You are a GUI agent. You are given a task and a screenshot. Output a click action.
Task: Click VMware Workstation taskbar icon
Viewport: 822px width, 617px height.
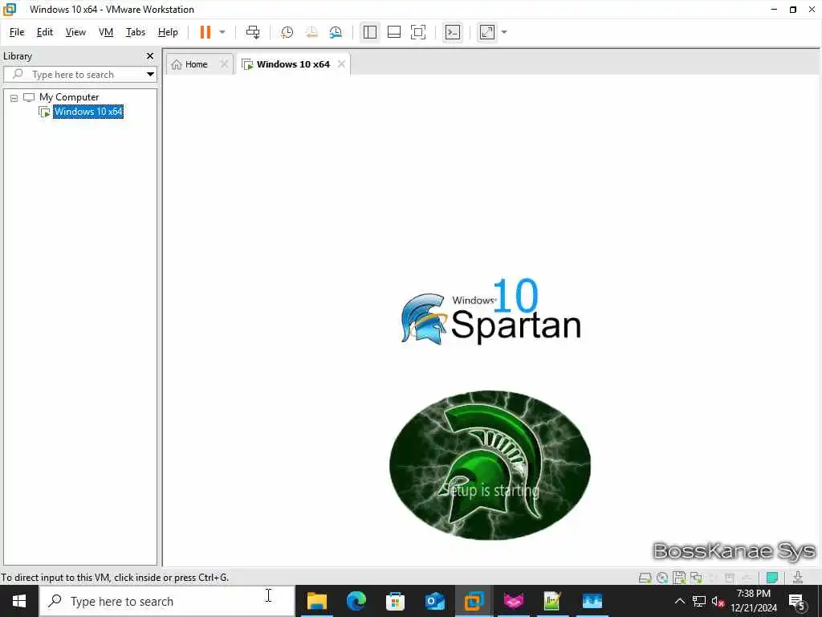click(474, 601)
